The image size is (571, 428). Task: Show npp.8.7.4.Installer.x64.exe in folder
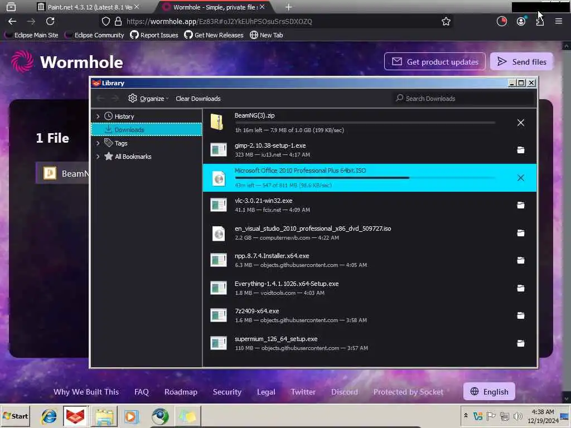[x=521, y=260]
